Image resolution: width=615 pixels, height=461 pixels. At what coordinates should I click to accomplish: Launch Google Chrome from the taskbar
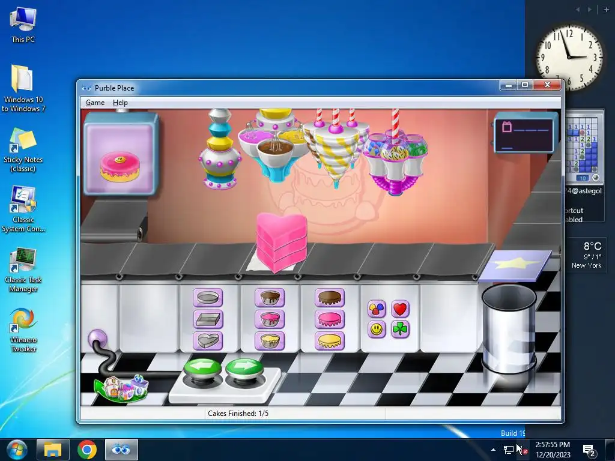point(87,450)
